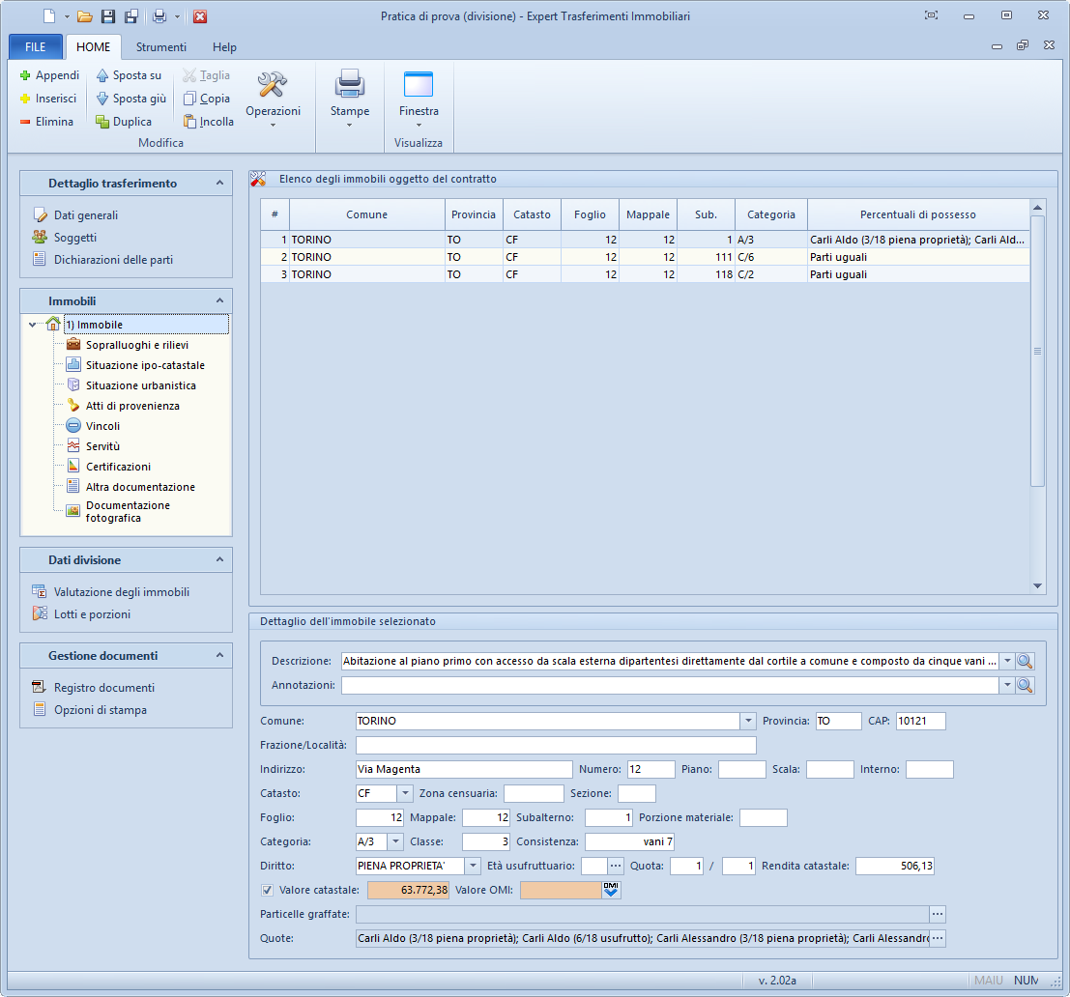
Task: Click the Elimina button
Action: [x=46, y=122]
